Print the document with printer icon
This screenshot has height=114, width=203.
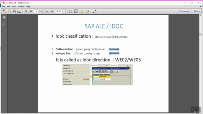[x=14, y=11]
